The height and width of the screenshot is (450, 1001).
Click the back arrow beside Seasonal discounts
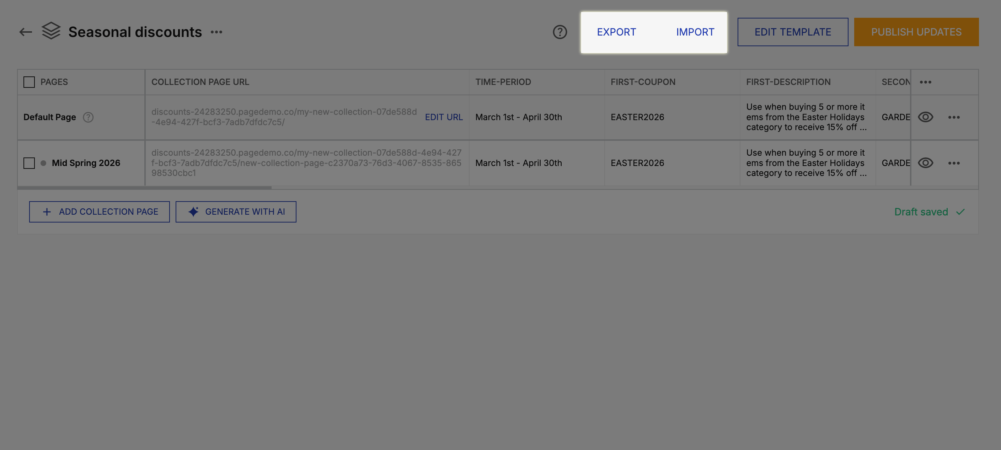click(25, 32)
